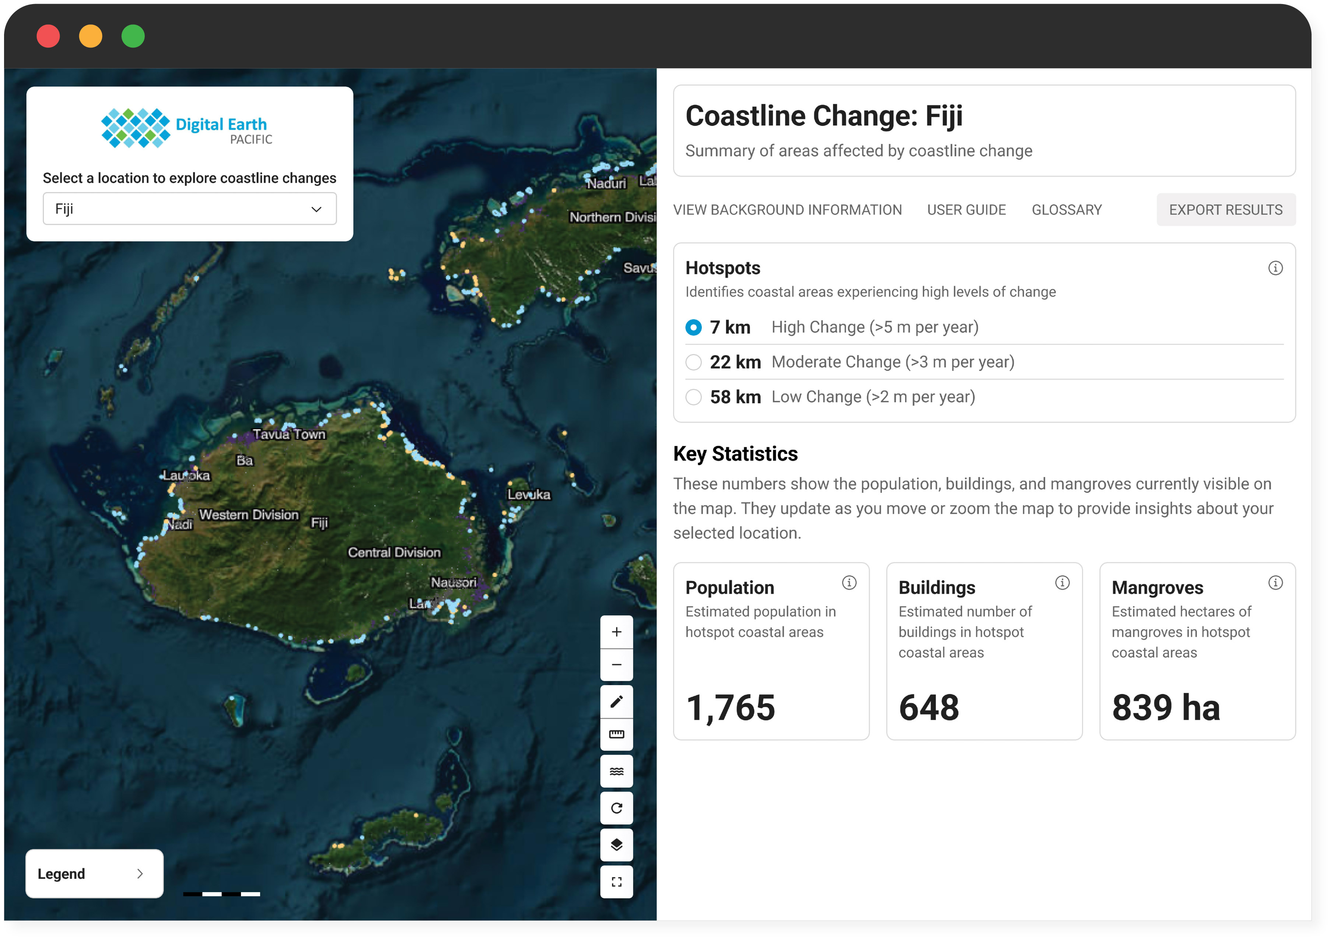
Task: Open the User Guide
Action: (966, 210)
